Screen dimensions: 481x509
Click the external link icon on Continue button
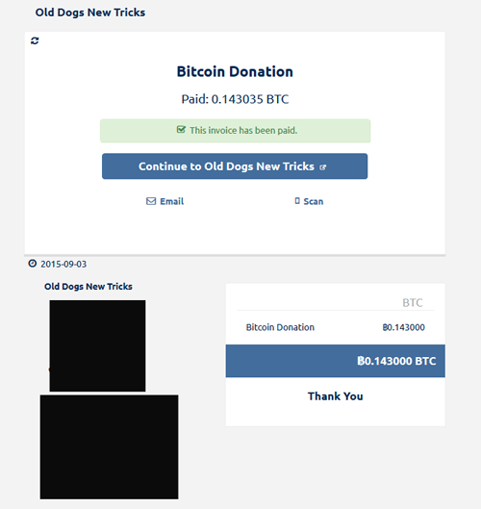click(x=322, y=167)
